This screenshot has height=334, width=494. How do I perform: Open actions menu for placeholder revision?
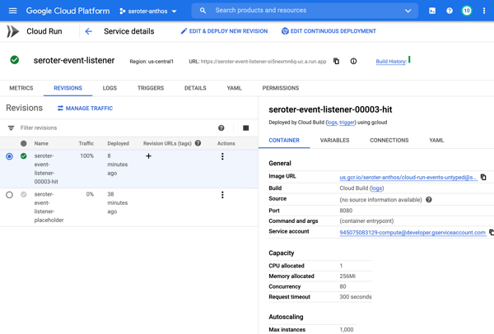(222, 195)
